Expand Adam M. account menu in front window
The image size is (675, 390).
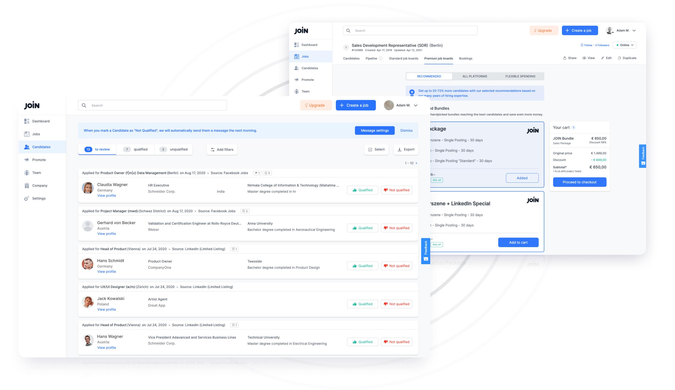416,106
